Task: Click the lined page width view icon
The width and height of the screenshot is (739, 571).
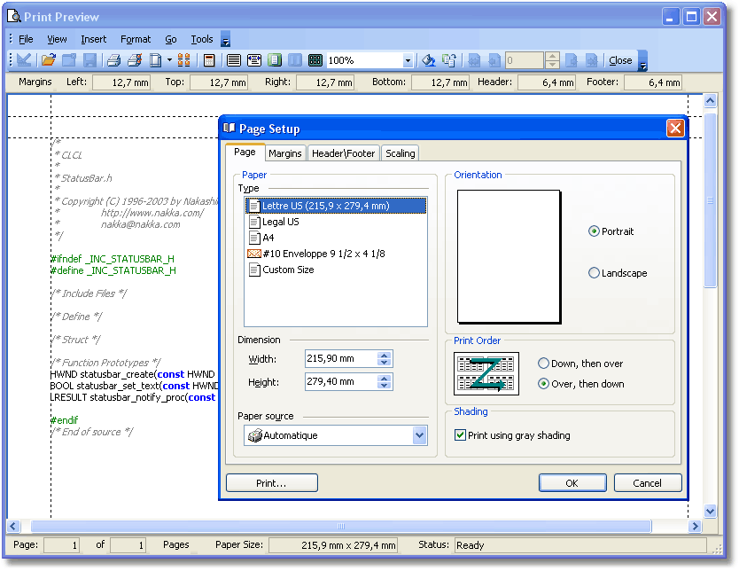Action: [x=234, y=60]
